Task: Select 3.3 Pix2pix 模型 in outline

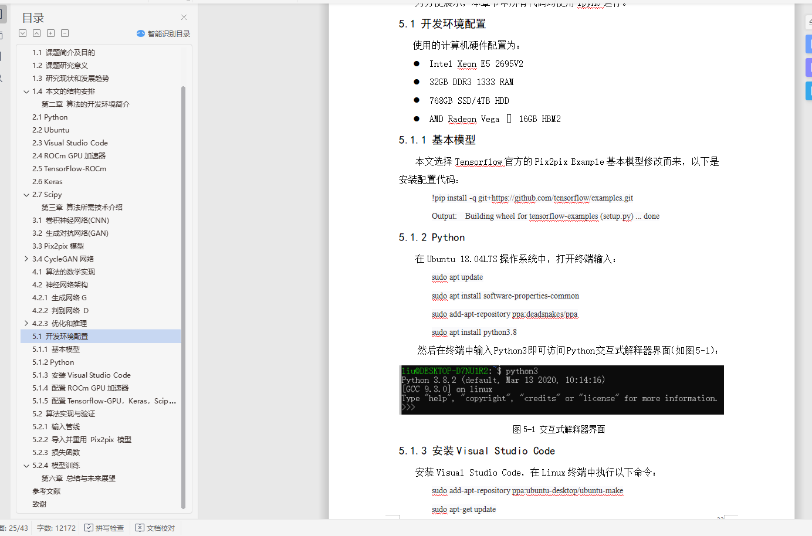Action: tap(58, 246)
